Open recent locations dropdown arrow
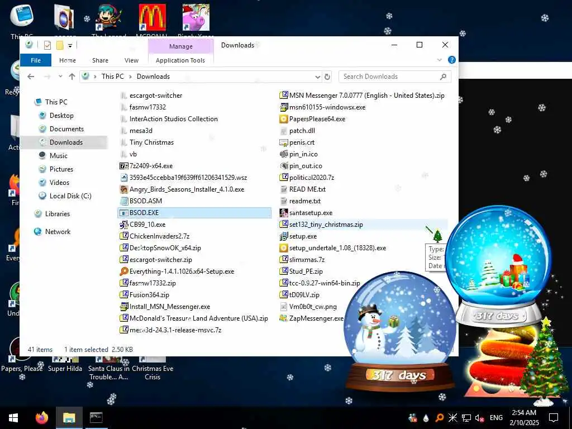Image resolution: width=572 pixels, height=429 pixels. point(60,76)
